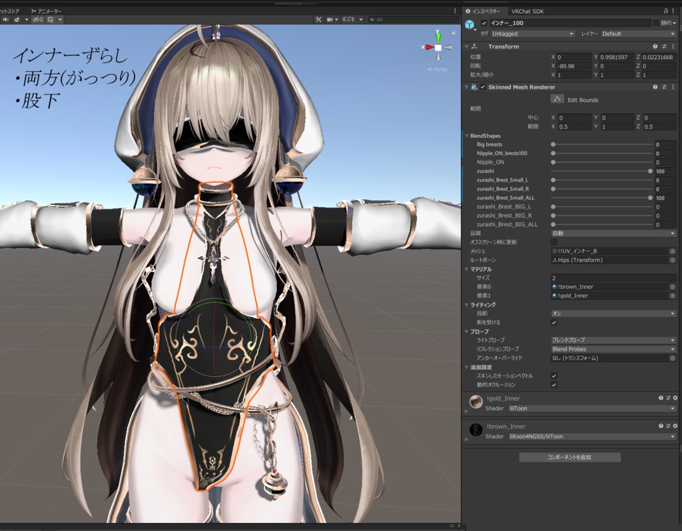Open Skinned Mesh Renderer help icon
682x531 pixels.
pyautogui.click(x=655, y=87)
